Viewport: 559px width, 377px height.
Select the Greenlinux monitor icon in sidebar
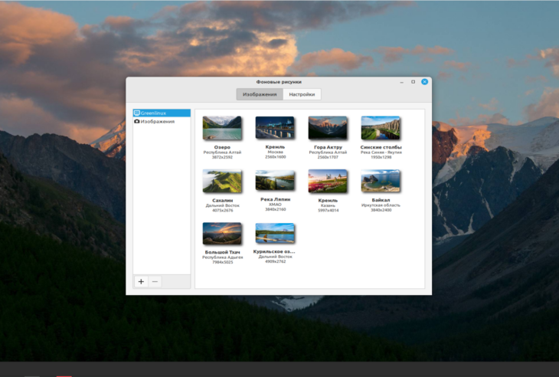point(136,113)
